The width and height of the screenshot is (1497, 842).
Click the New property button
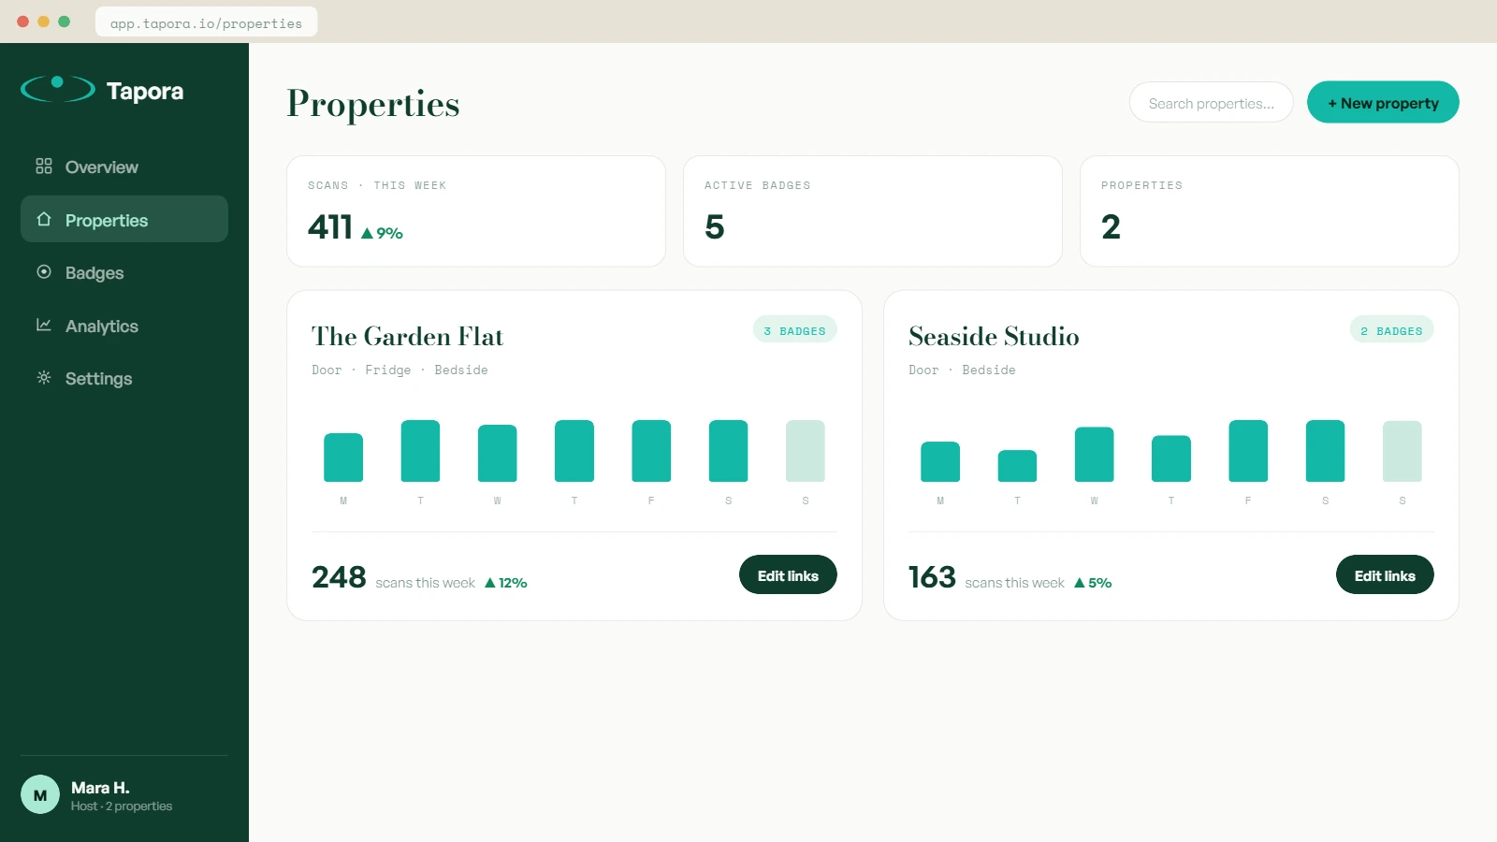pyautogui.click(x=1383, y=102)
